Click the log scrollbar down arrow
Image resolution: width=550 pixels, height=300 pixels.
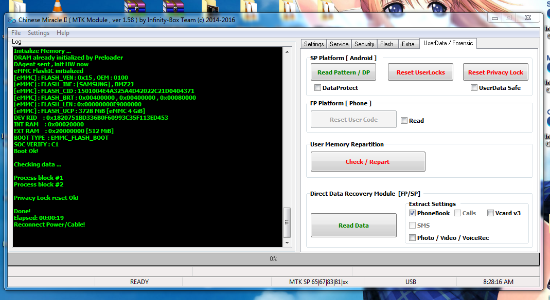pos(287,242)
